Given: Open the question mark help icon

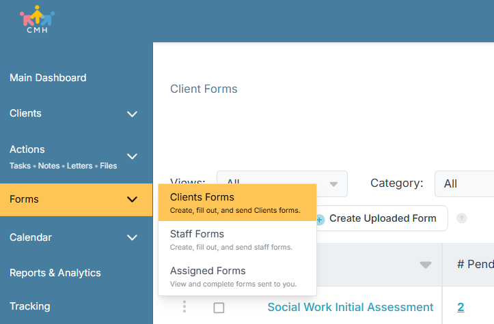Looking at the screenshot, I should coord(462,218).
